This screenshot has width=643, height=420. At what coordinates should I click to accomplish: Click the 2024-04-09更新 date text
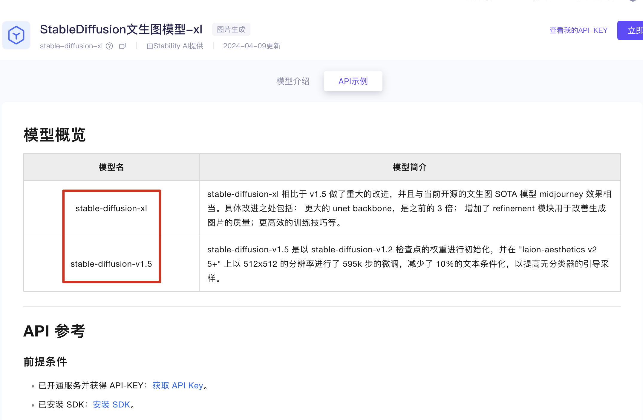[252, 46]
